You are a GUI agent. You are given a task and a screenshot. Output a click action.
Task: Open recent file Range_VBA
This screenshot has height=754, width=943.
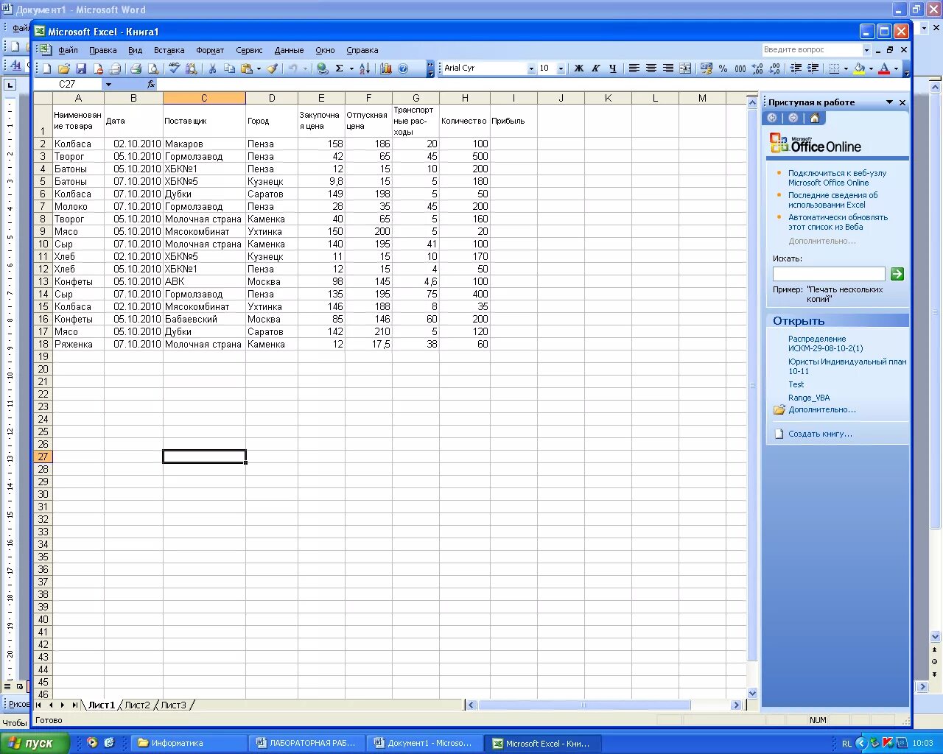pos(809,398)
